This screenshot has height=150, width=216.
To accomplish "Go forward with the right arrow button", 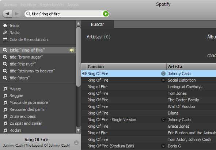I will [17, 14].
